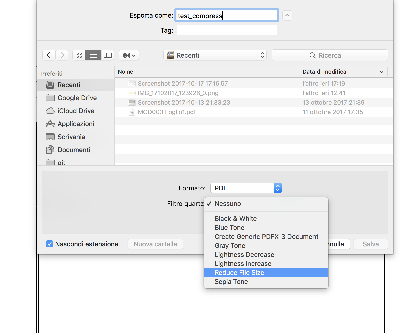Switch to icon grid view
This screenshot has width=420, height=333.
pyautogui.click(x=79, y=55)
